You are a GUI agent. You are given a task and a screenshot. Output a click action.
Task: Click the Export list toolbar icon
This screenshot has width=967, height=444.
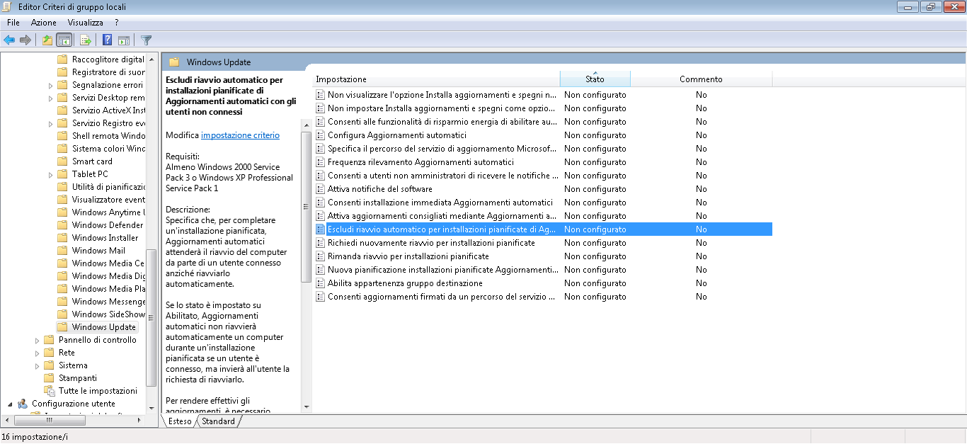click(86, 40)
